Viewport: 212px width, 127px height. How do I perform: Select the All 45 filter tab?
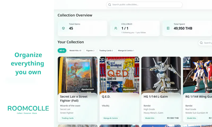pos(62,51)
